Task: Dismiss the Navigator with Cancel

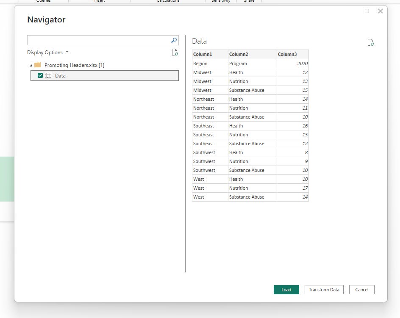Action: [361, 290]
